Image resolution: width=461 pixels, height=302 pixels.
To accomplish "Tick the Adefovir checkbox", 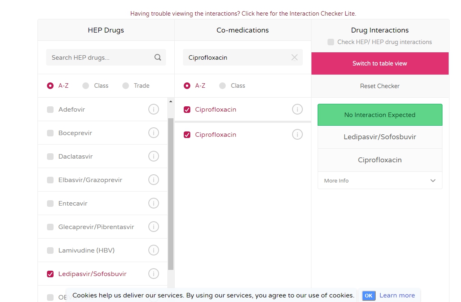I will (50, 110).
